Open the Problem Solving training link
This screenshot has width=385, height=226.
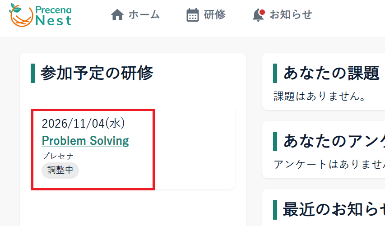tap(85, 141)
